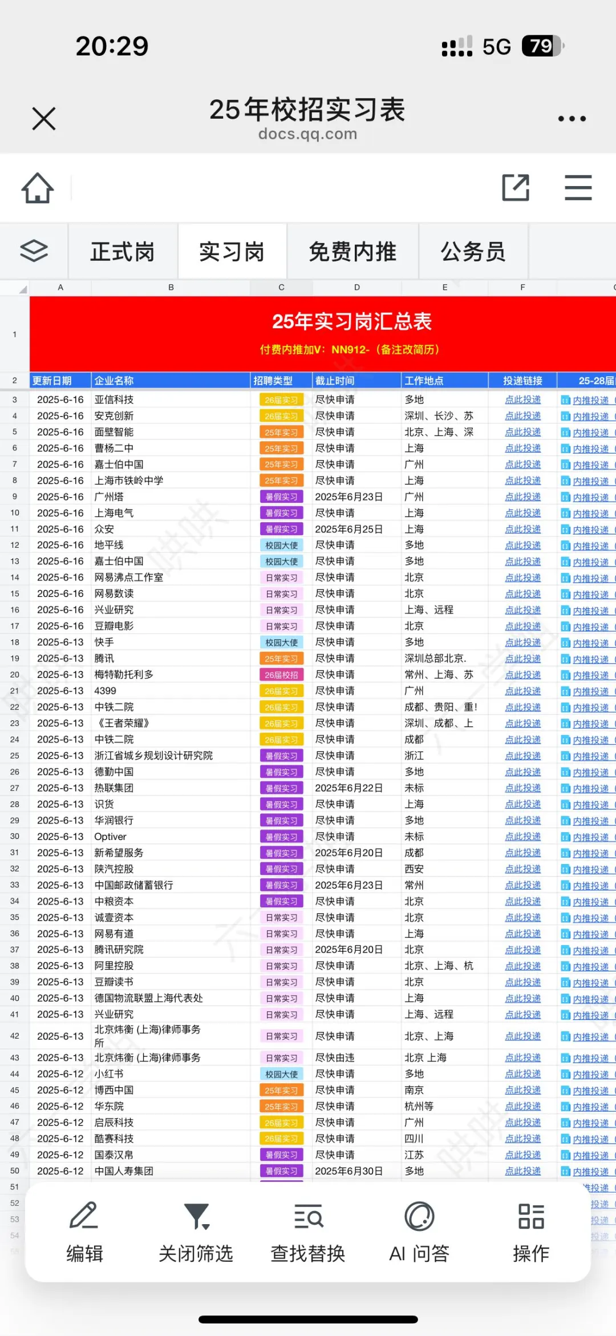The width and height of the screenshot is (616, 1336).
Task: Select the 实习岗 tab
Action: pyautogui.click(x=232, y=252)
